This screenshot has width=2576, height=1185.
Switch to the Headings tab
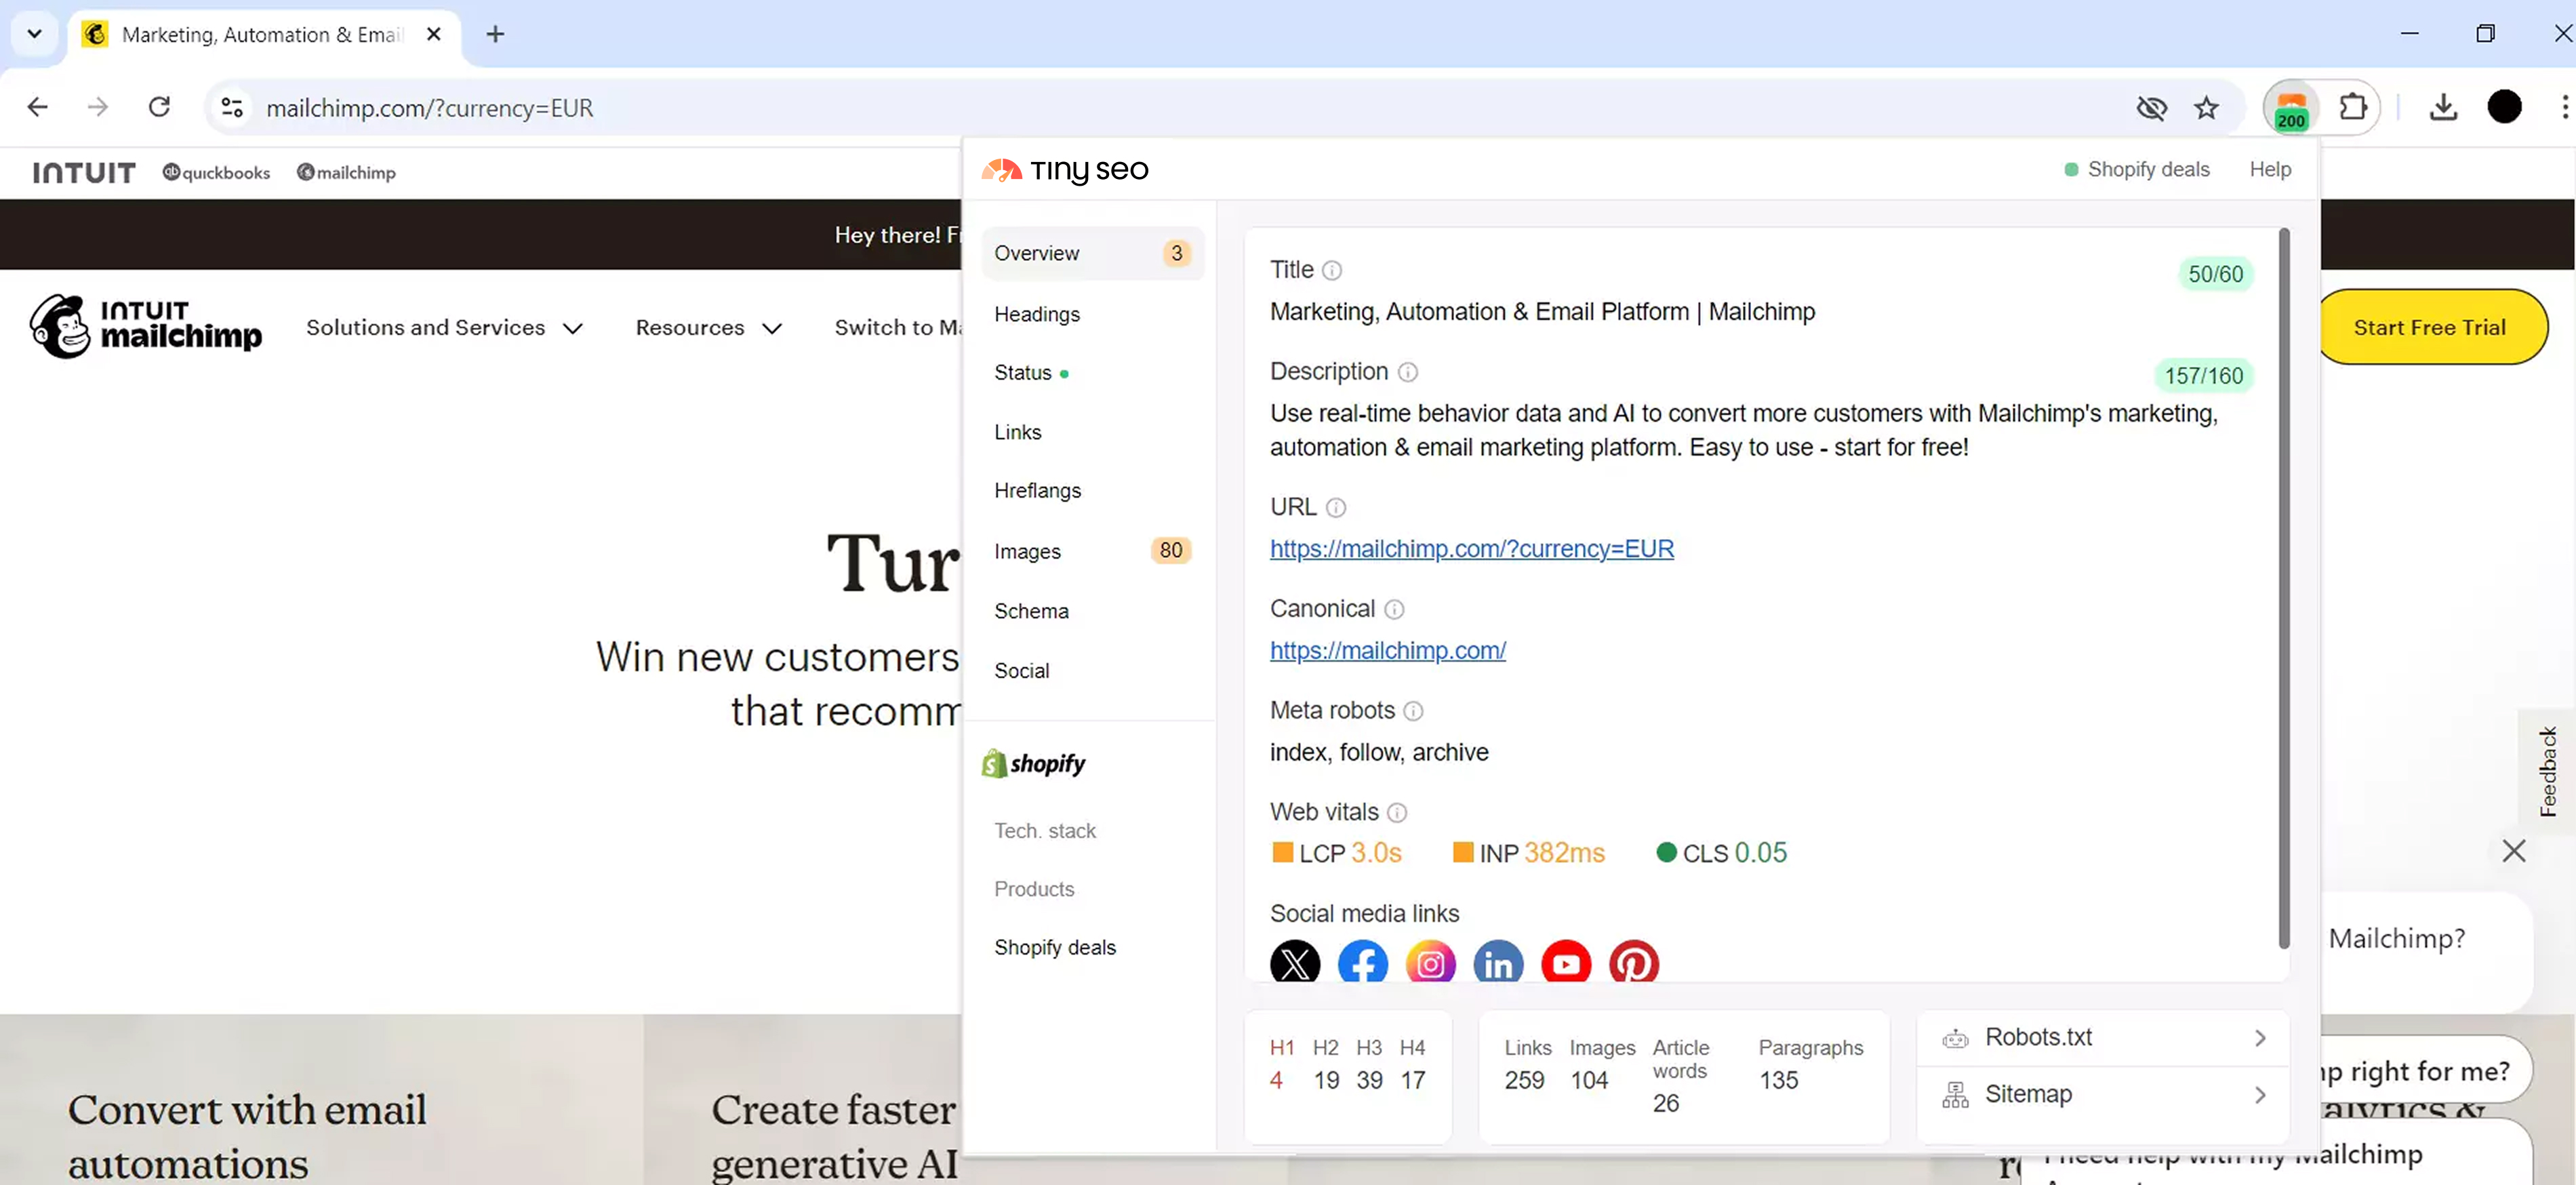[x=1037, y=314]
